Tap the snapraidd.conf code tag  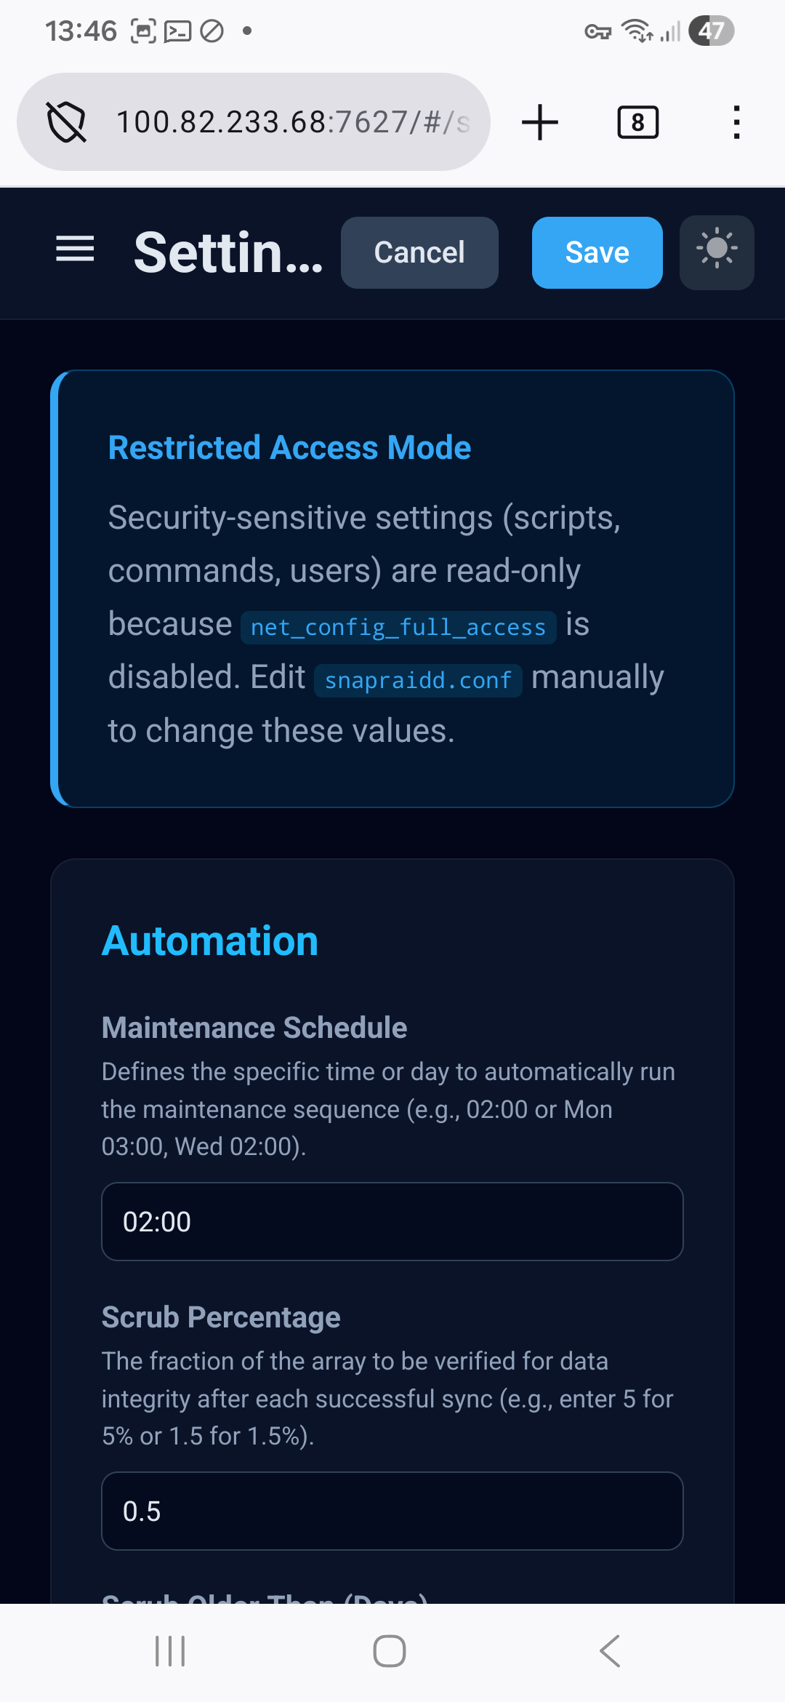pos(418,681)
